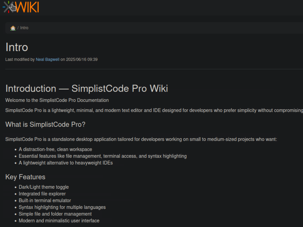Click the lightweight alternative to heavyweight IDEs bullet

tap(66, 163)
